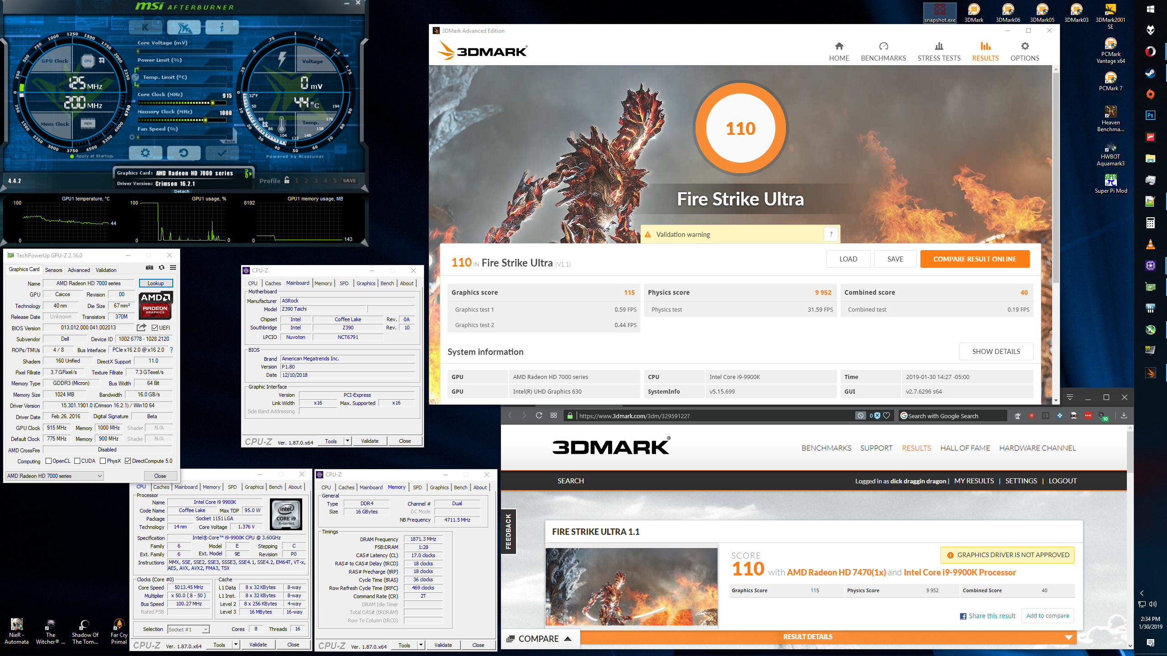Click validation warning question mark button
This screenshot has width=1167, height=656.
click(x=831, y=234)
